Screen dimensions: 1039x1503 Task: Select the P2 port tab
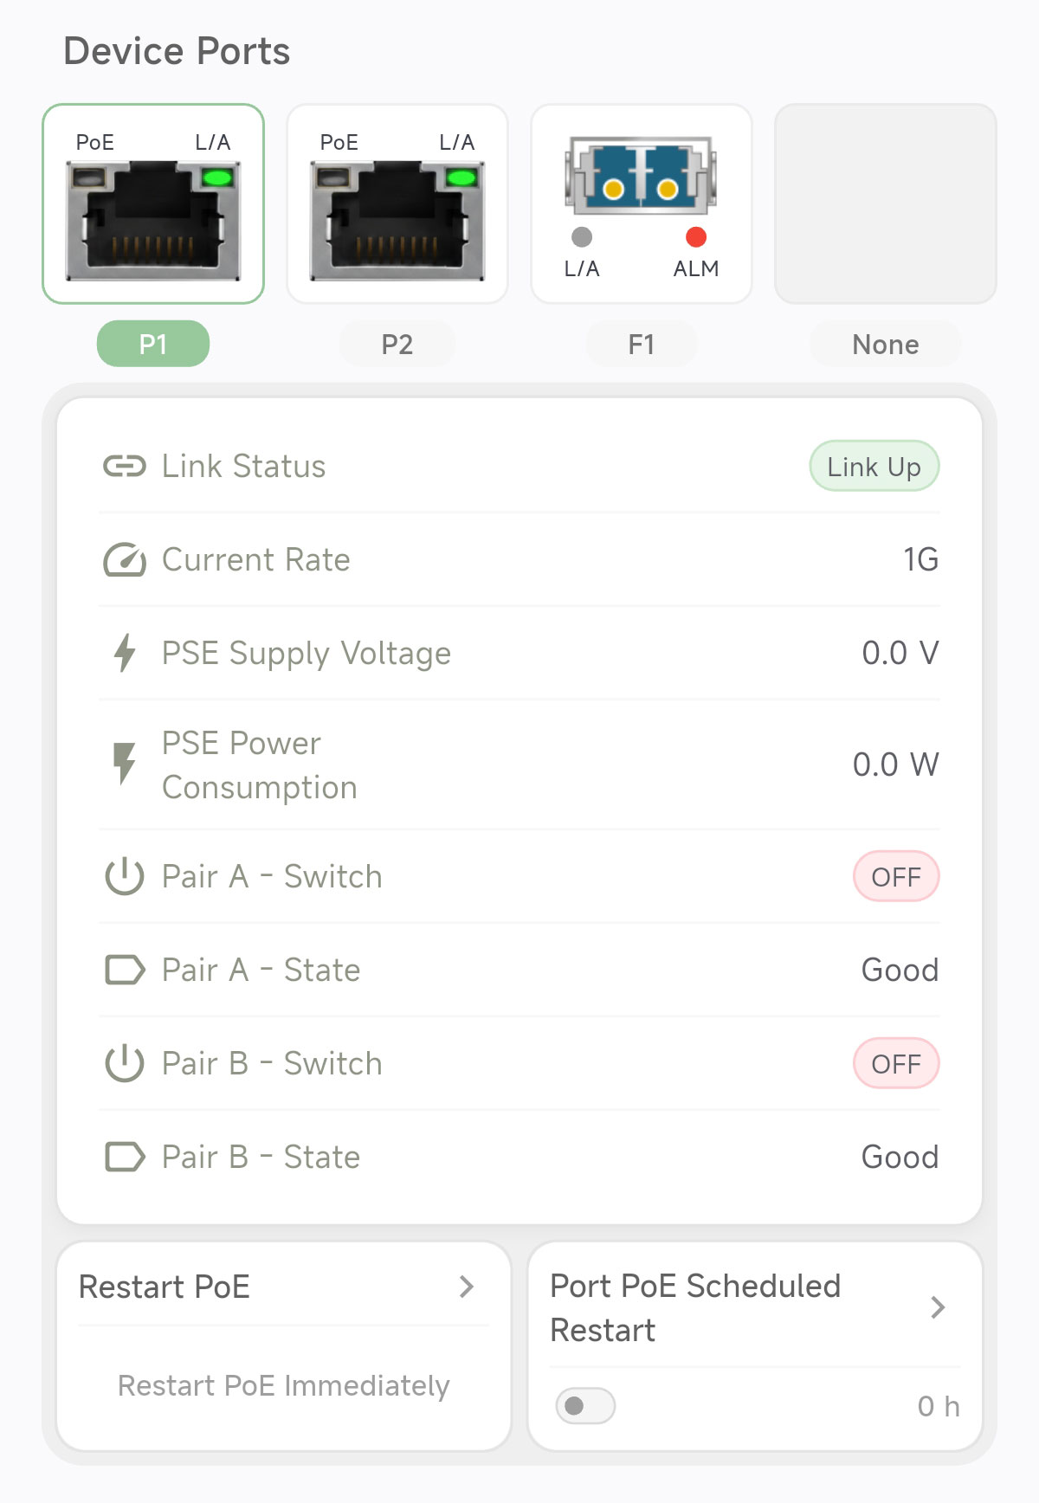tap(397, 345)
